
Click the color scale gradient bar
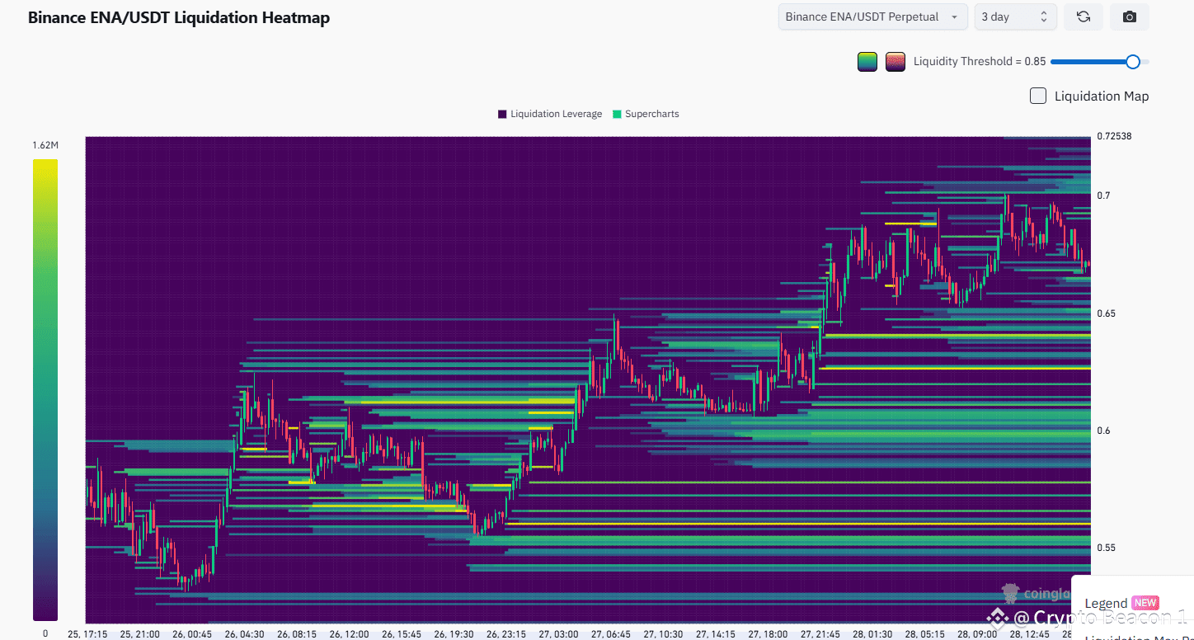pyautogui.click(x=45, y=390)
